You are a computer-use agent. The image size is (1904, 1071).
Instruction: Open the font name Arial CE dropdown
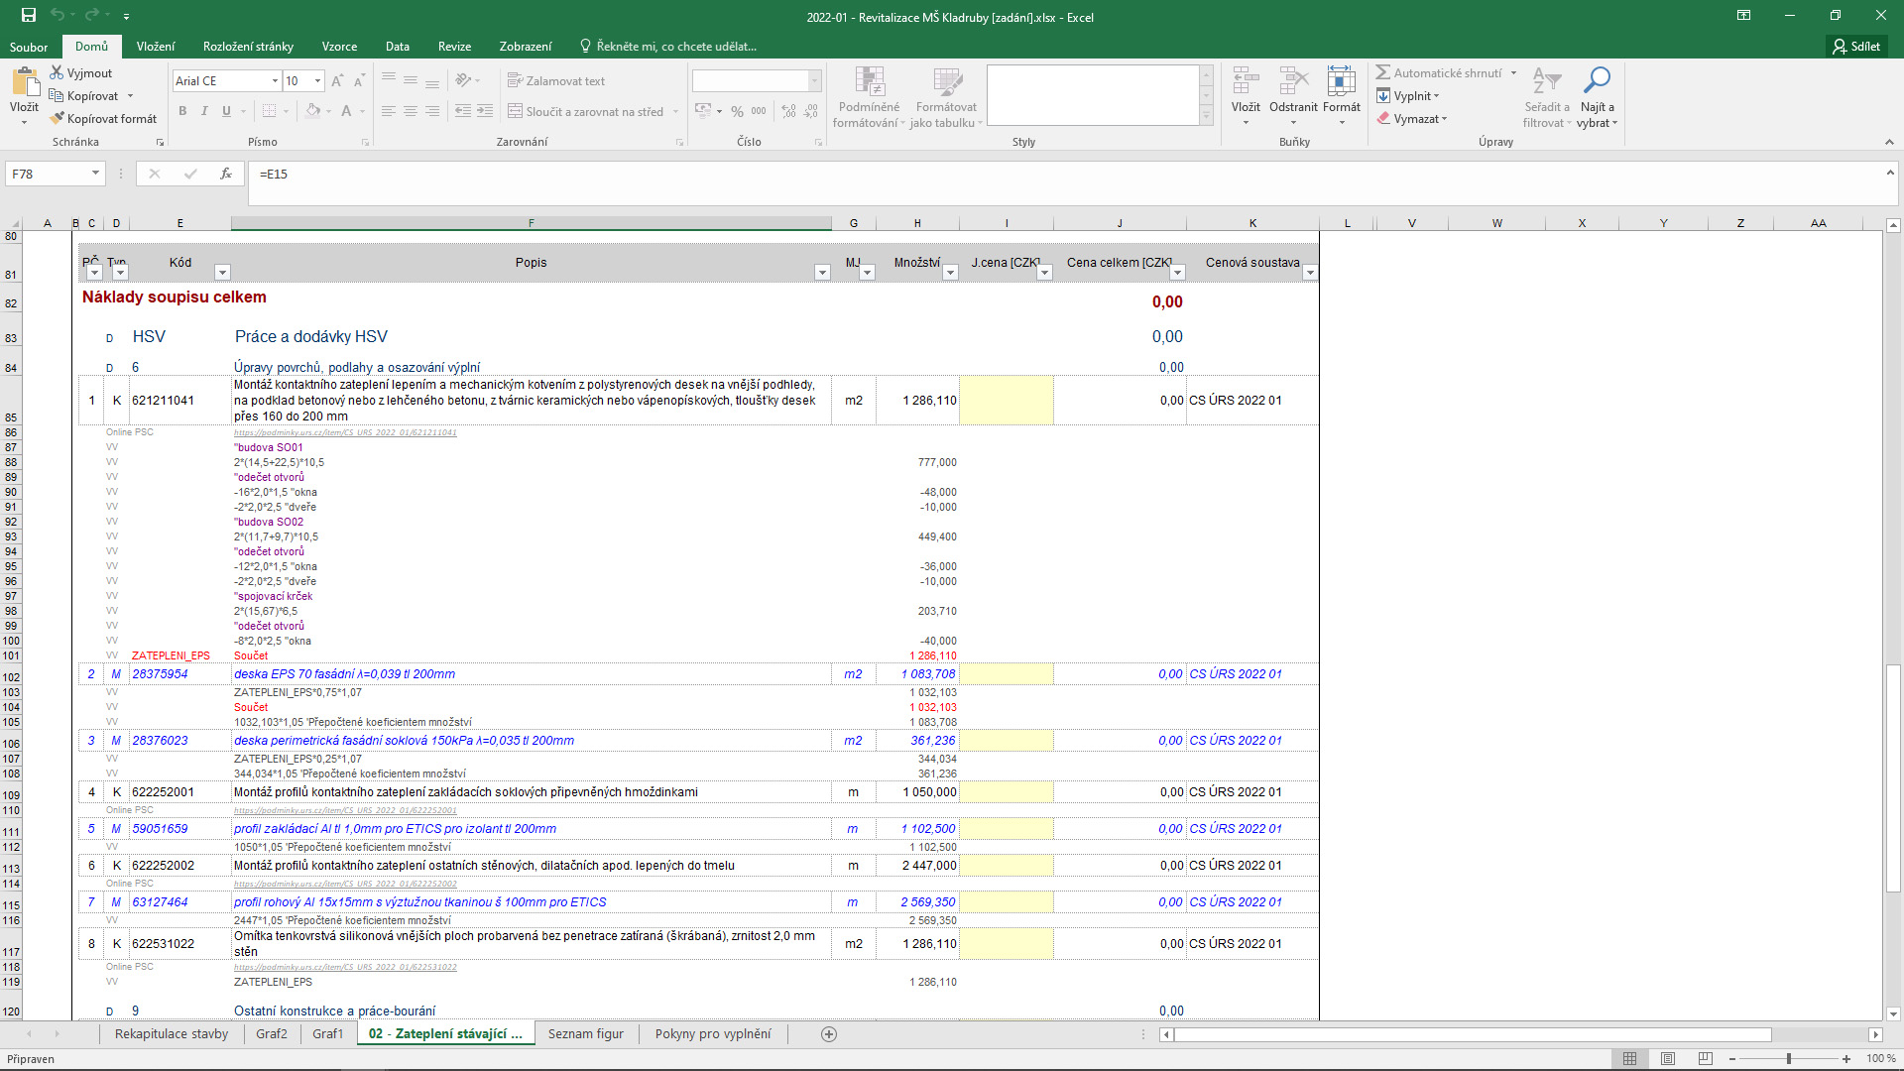tap(275, 81)
